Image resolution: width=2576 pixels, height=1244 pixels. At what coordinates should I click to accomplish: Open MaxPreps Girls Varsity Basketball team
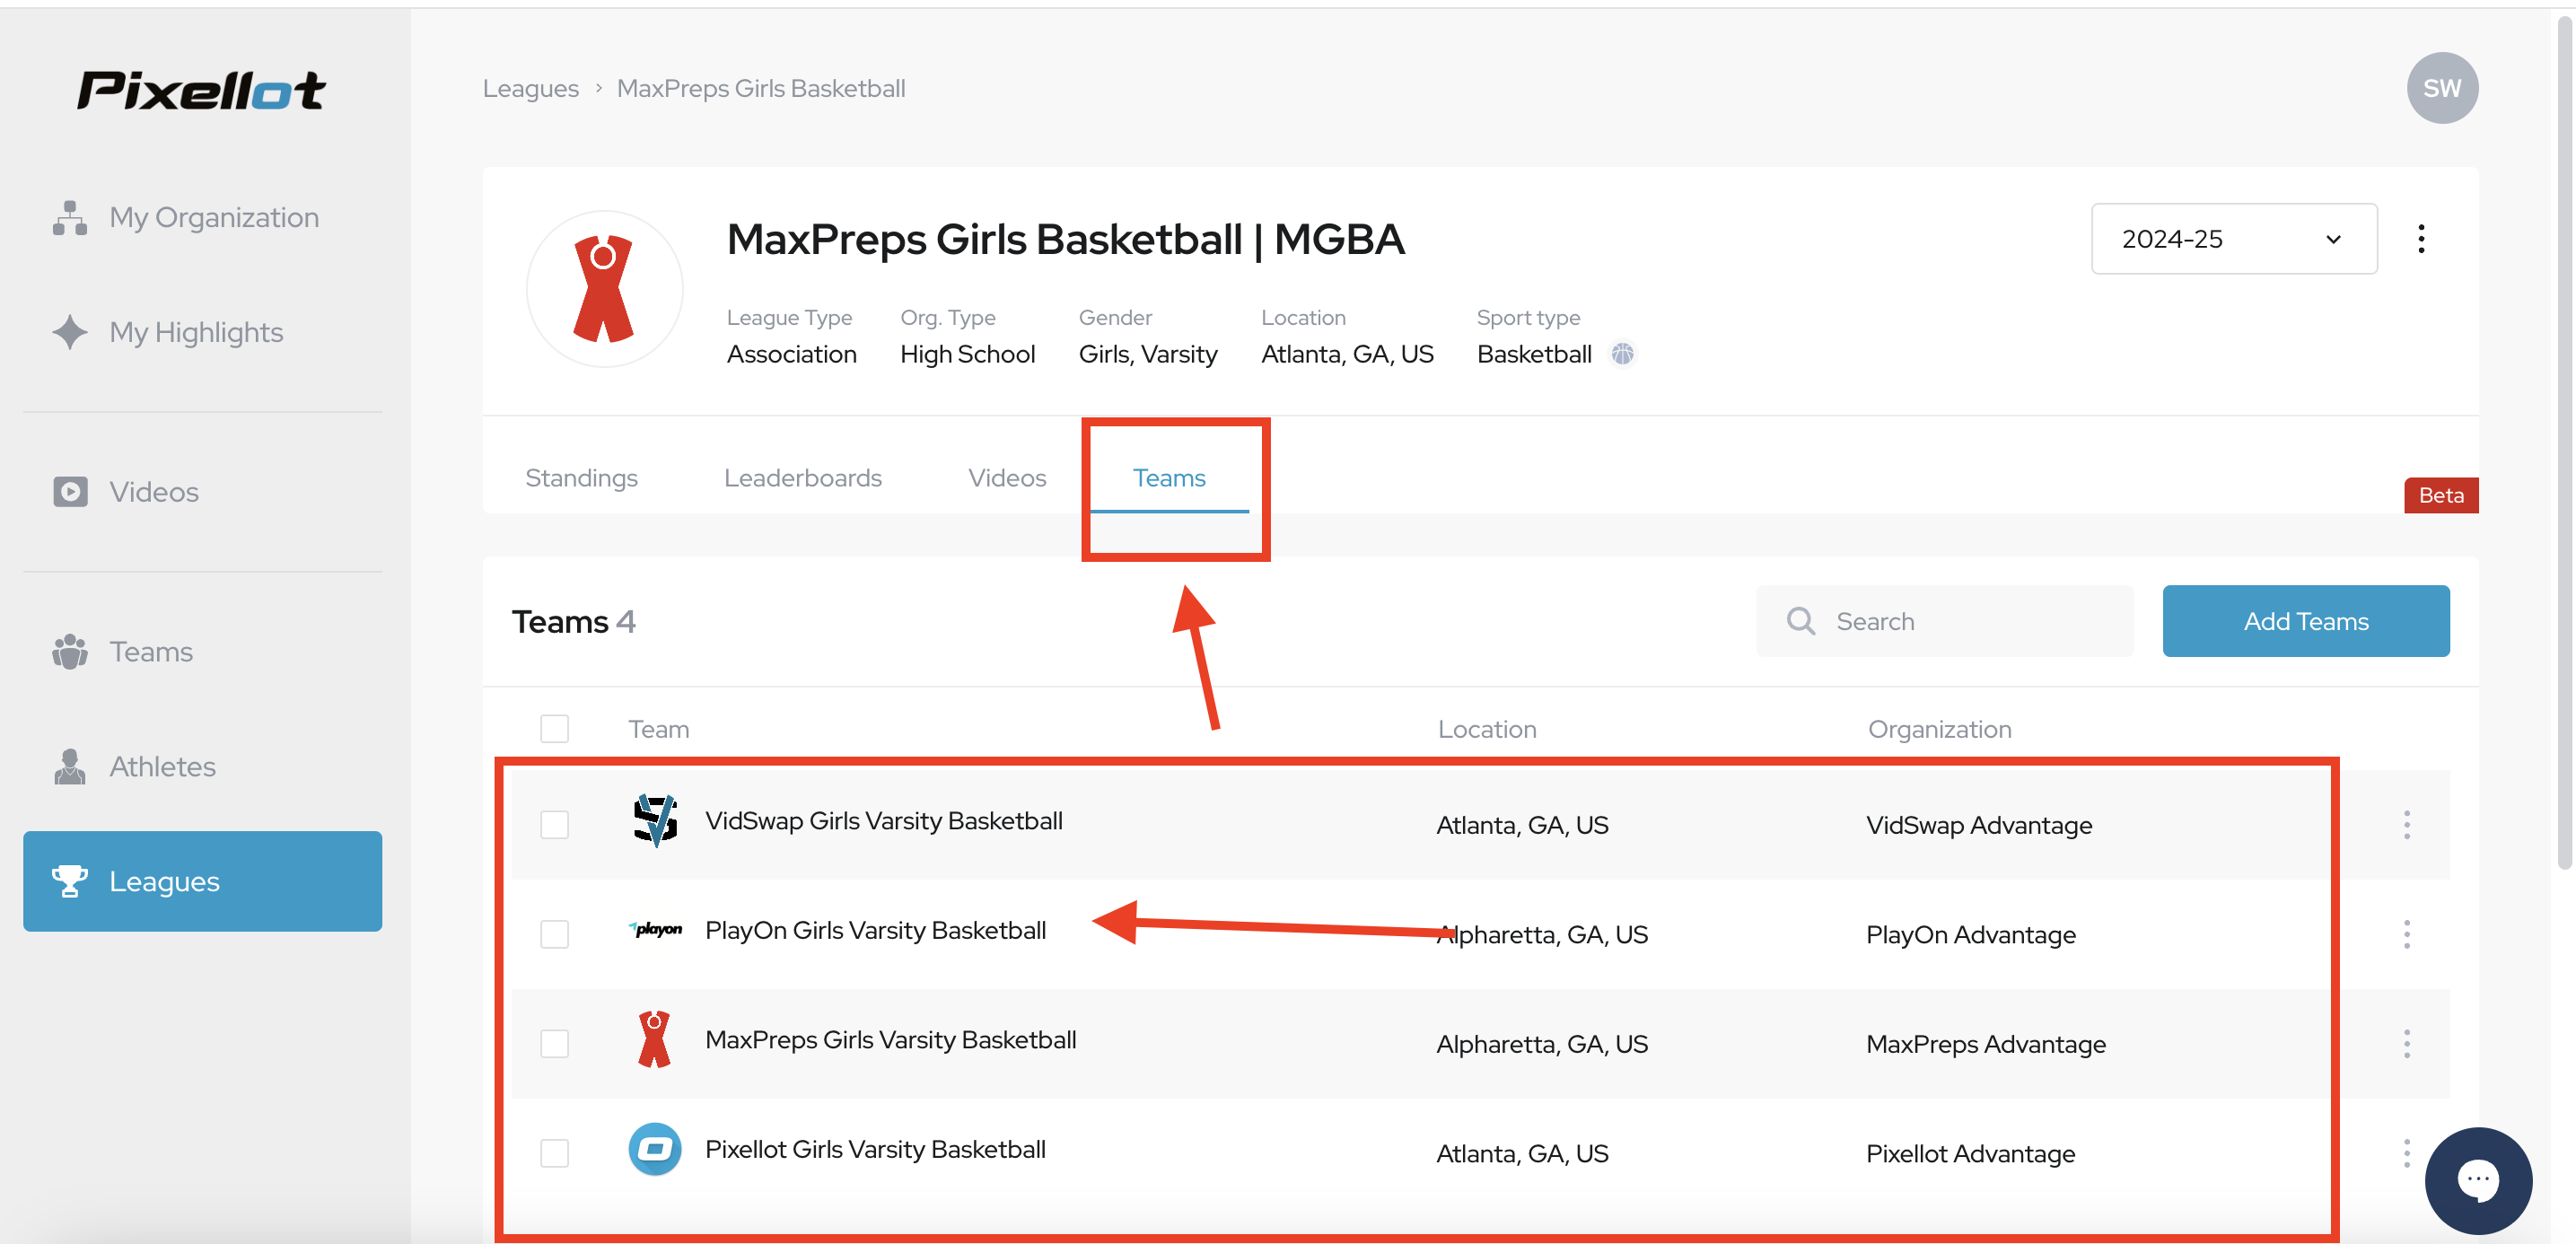(x=890, y=1040)
